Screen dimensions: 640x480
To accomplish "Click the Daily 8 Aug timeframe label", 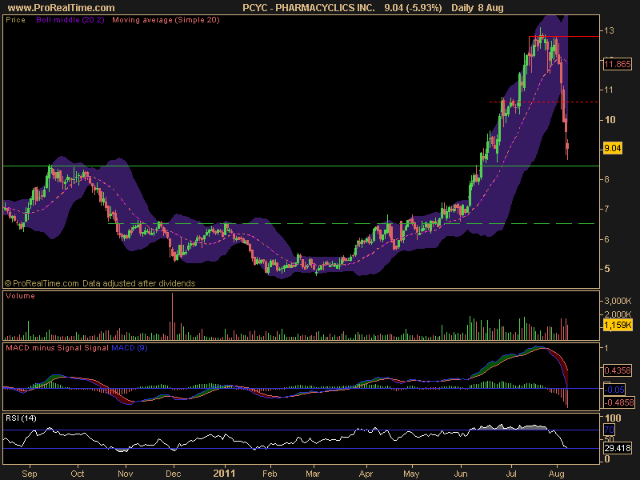I will tap(478, 8).
